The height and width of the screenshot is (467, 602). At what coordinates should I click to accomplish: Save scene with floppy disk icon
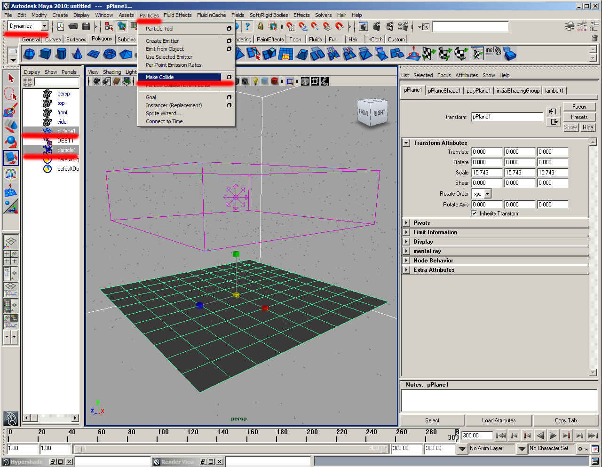point(86,26)
